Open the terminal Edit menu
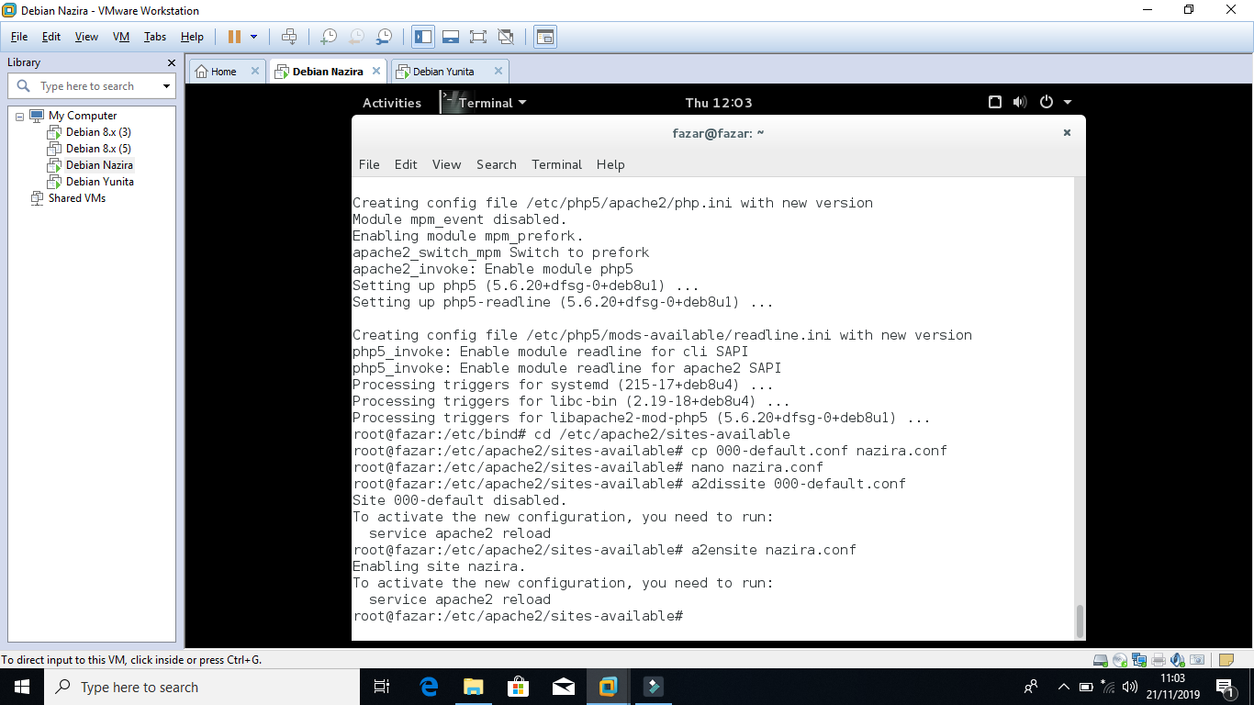 406,164
